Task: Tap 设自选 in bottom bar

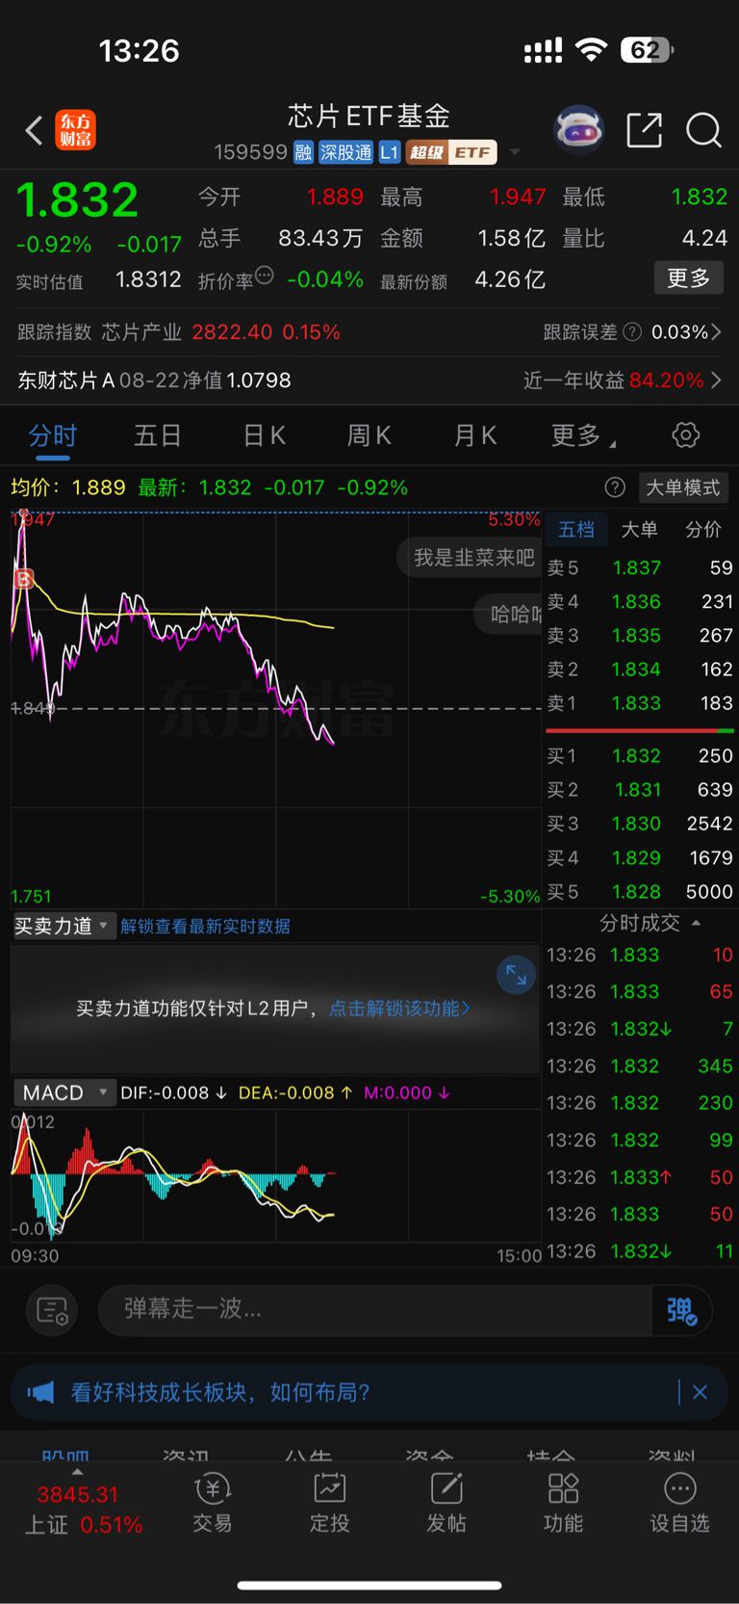Action: pyautogui.click(x=679, y=1504)
